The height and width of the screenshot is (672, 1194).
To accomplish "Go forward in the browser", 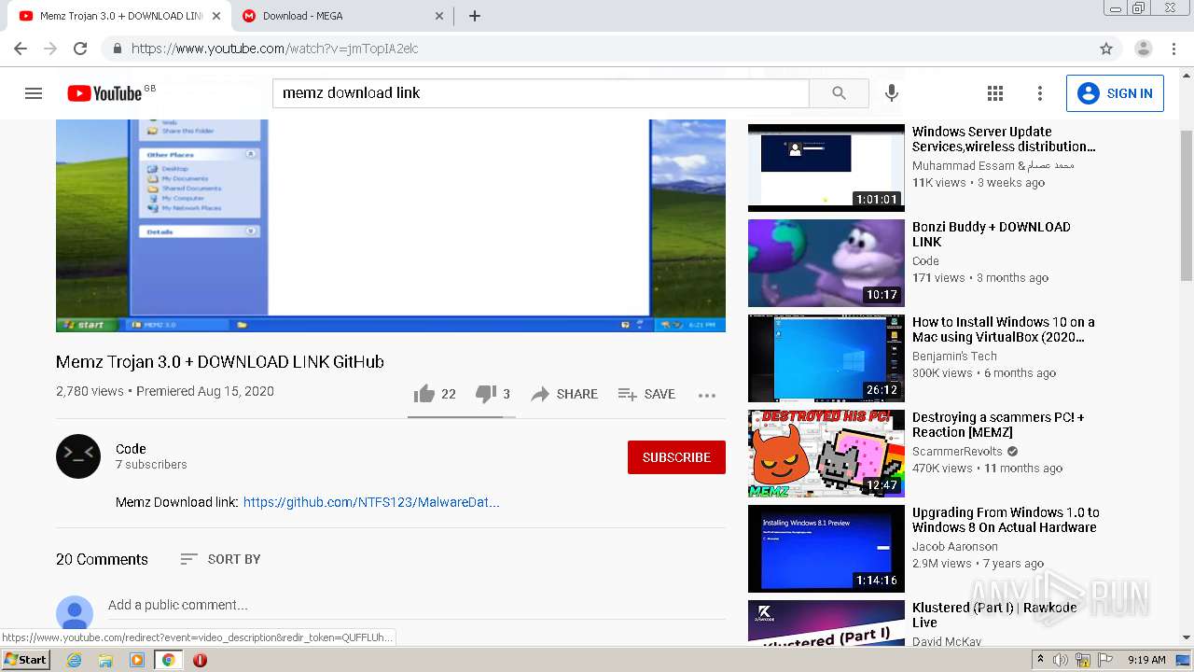I will pos(50,49).
